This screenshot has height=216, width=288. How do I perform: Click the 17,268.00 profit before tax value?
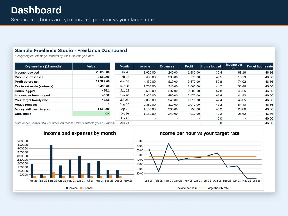point(103,82)
